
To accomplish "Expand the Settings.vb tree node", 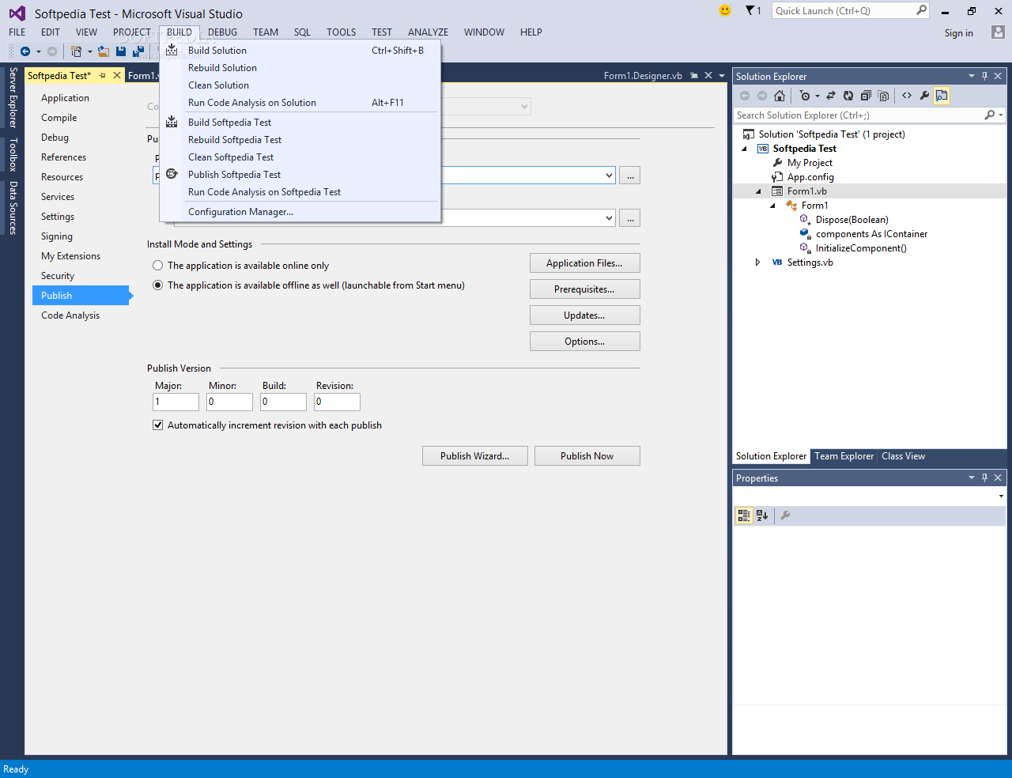I will (758, 262).
